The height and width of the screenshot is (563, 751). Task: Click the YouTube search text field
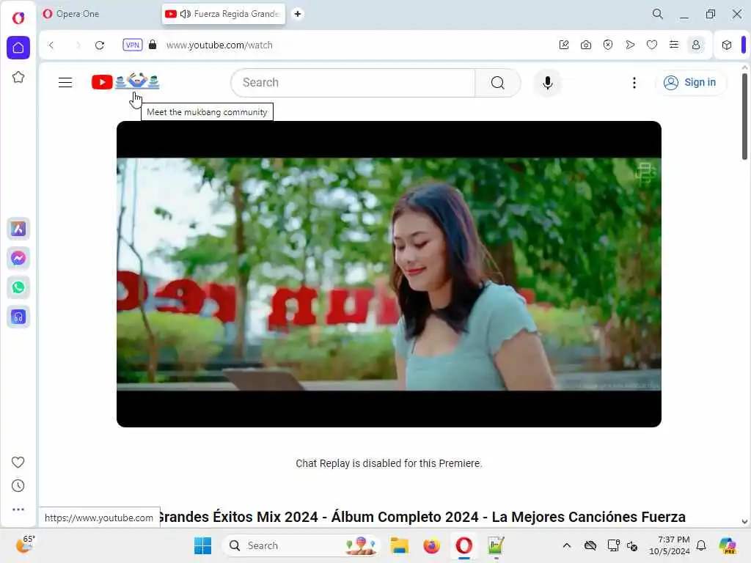(353, 82)
